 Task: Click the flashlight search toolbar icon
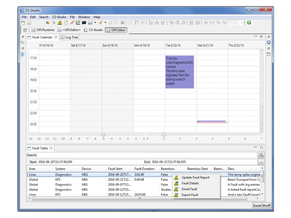pos(100,23)
